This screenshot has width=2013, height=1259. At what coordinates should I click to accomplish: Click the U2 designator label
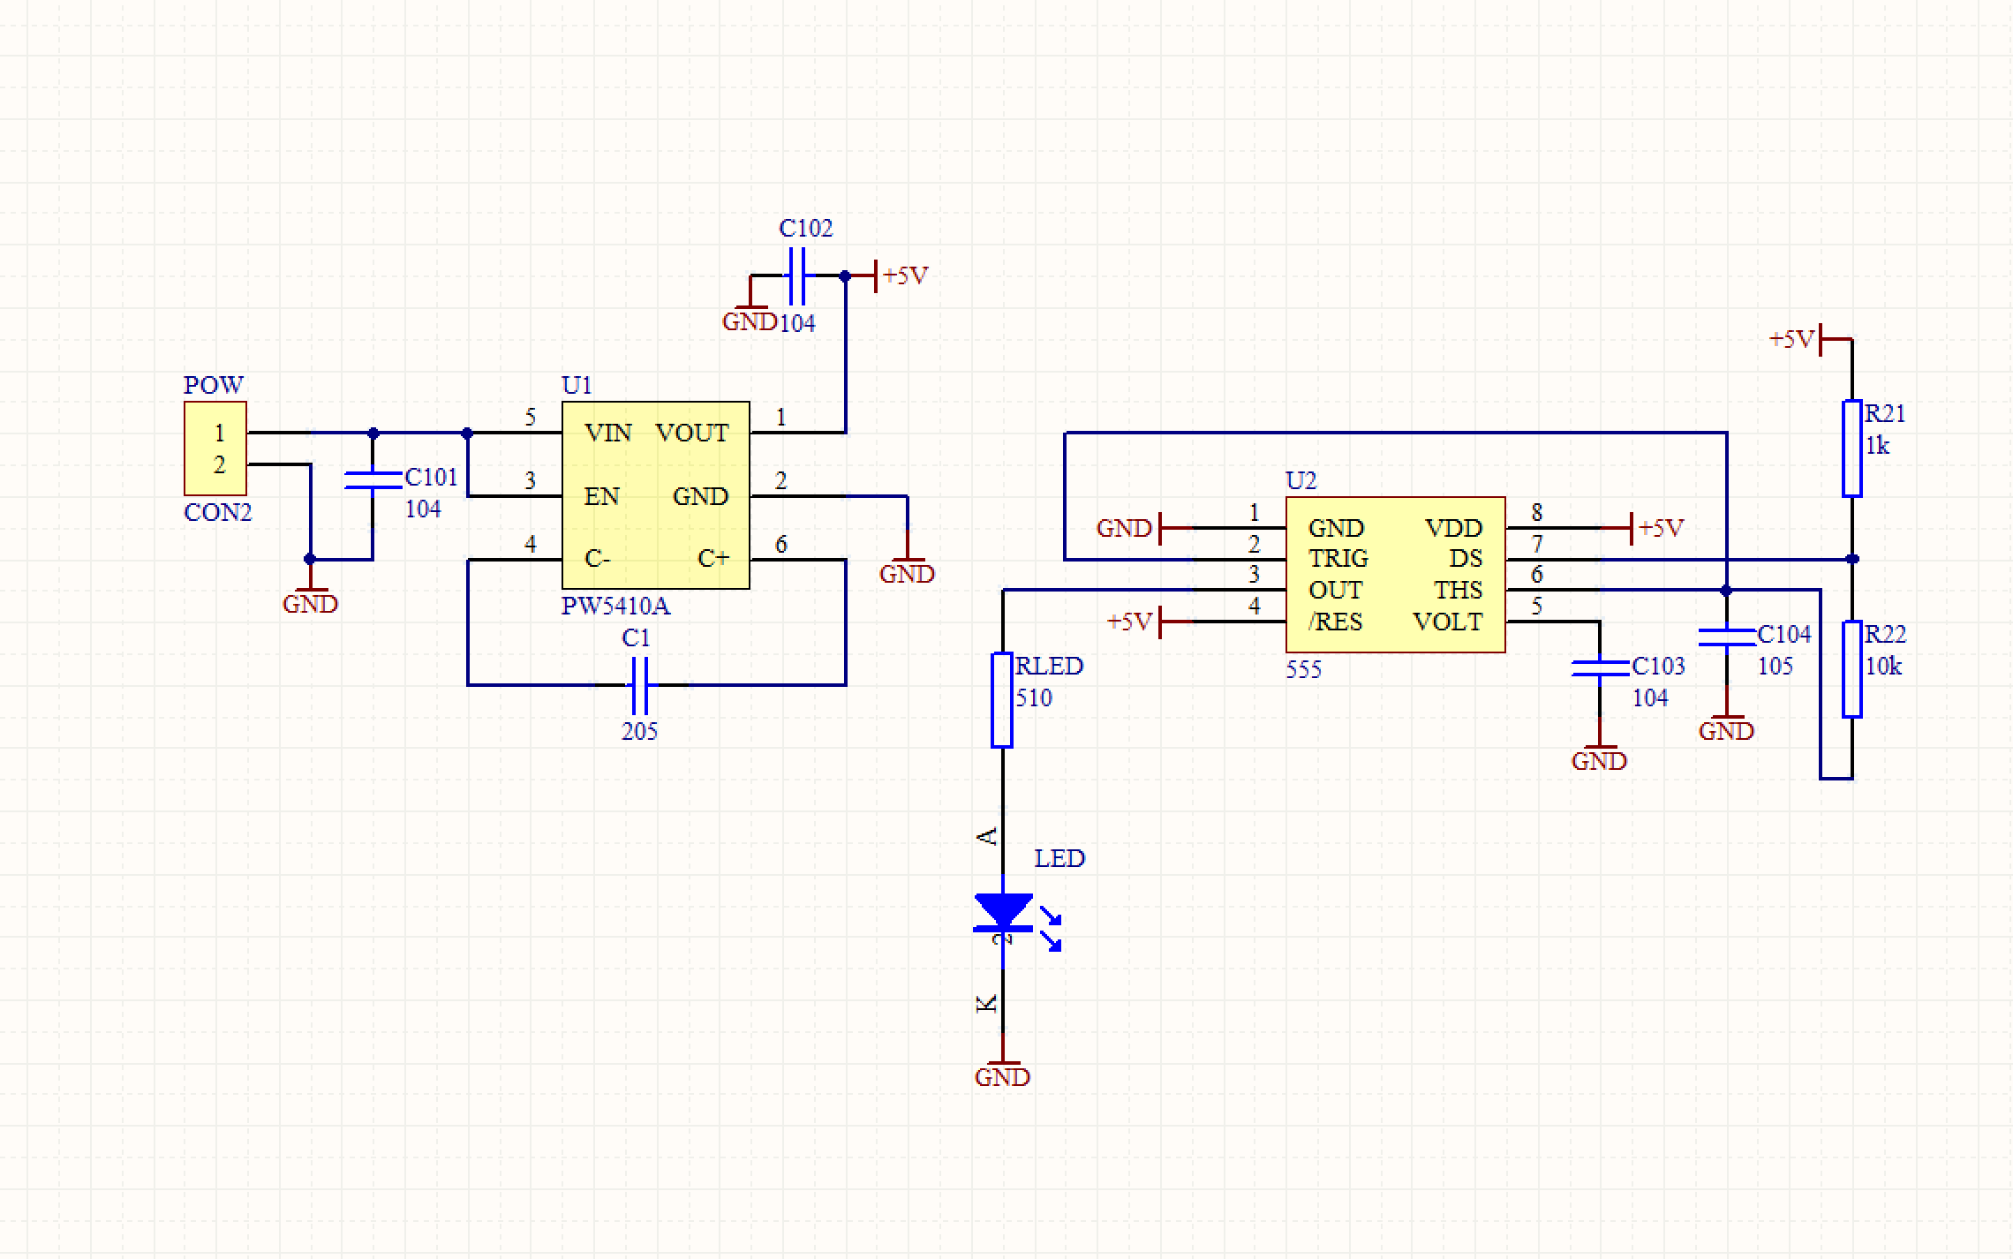(1301, 480)
